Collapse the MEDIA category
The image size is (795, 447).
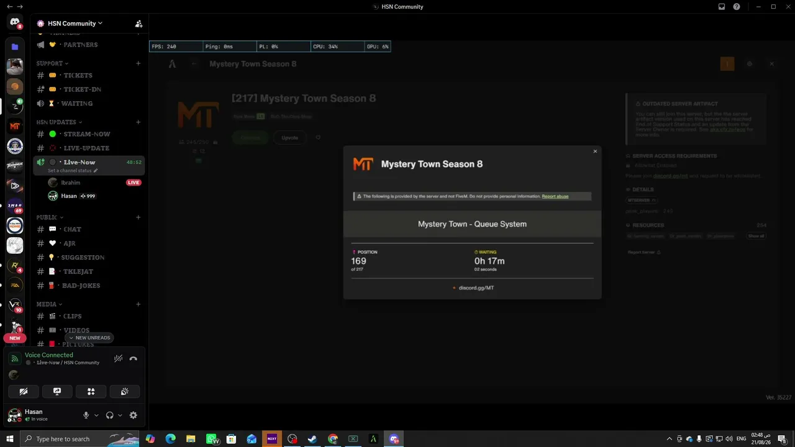pos(48,304)
